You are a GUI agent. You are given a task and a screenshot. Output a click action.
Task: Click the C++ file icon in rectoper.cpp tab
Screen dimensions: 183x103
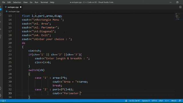(x=6, y=7)
